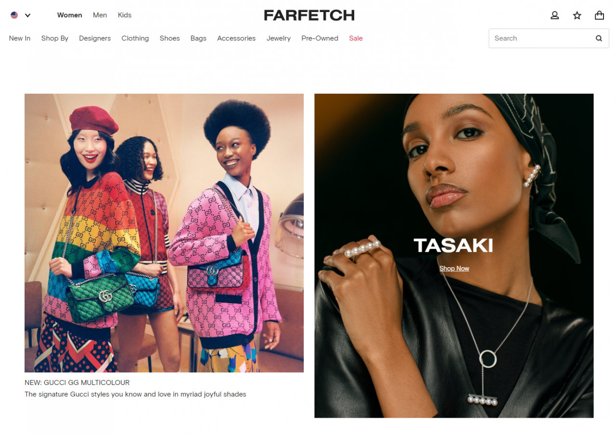
Task: Browse the Jewelry category
Action: point(279,38)
